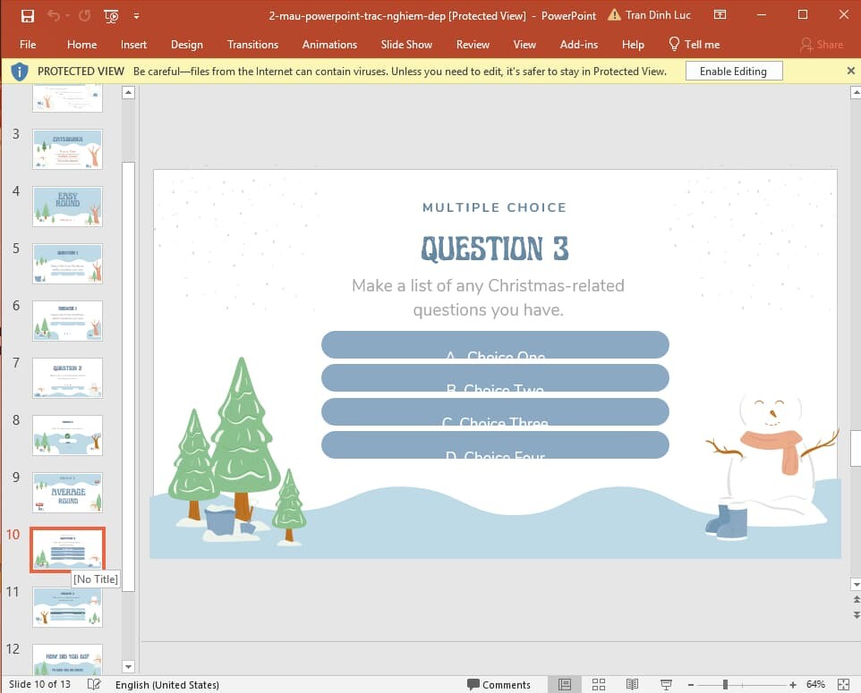Switch to the Animations ribbon tab
This screenshot has width=861, height=693.
(x=329, y=44)
